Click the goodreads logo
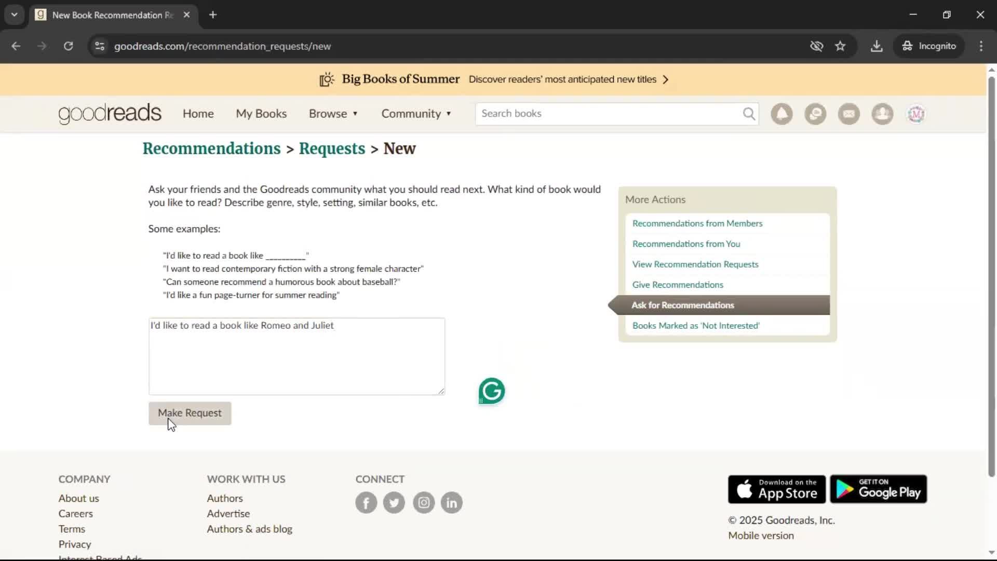Viewport: 997px width, 561px height. pyautogui.click(x=110, y=114)
